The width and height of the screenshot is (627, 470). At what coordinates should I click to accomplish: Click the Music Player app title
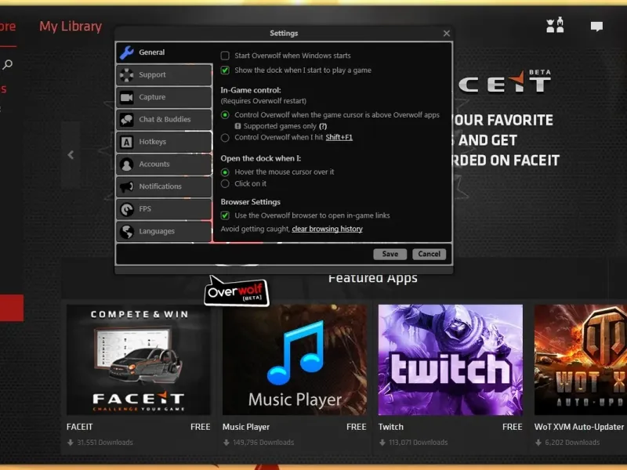[246, 427]
